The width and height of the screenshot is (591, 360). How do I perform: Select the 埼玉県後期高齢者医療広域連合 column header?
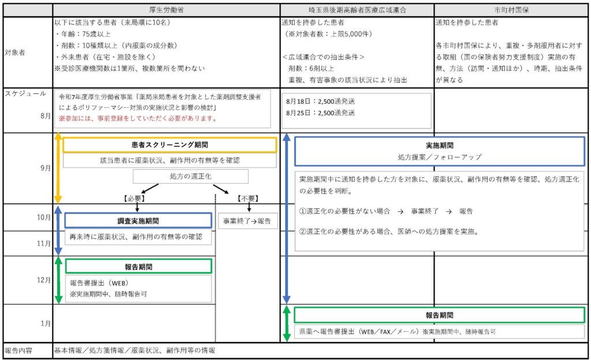[x=357, y=10]
